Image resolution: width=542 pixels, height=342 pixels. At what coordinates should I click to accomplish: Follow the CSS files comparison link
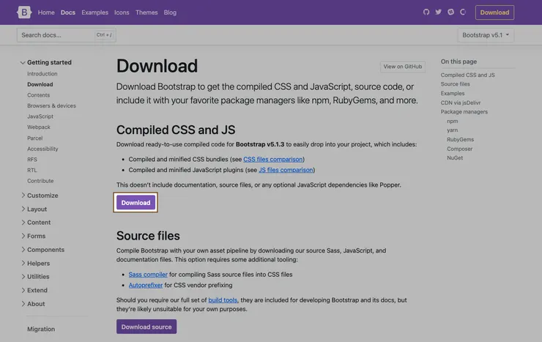point(272,159)
